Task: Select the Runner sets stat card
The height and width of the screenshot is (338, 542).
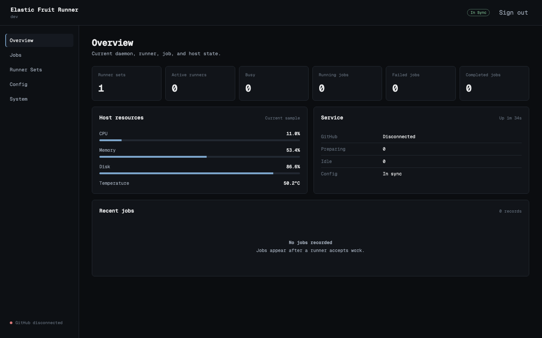Action: [126, 83]
